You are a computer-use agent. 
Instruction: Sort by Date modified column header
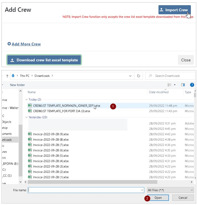click(x=159, y=92)
